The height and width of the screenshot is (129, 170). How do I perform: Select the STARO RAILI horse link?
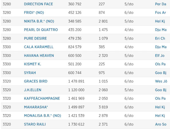[x=35, y=124]
